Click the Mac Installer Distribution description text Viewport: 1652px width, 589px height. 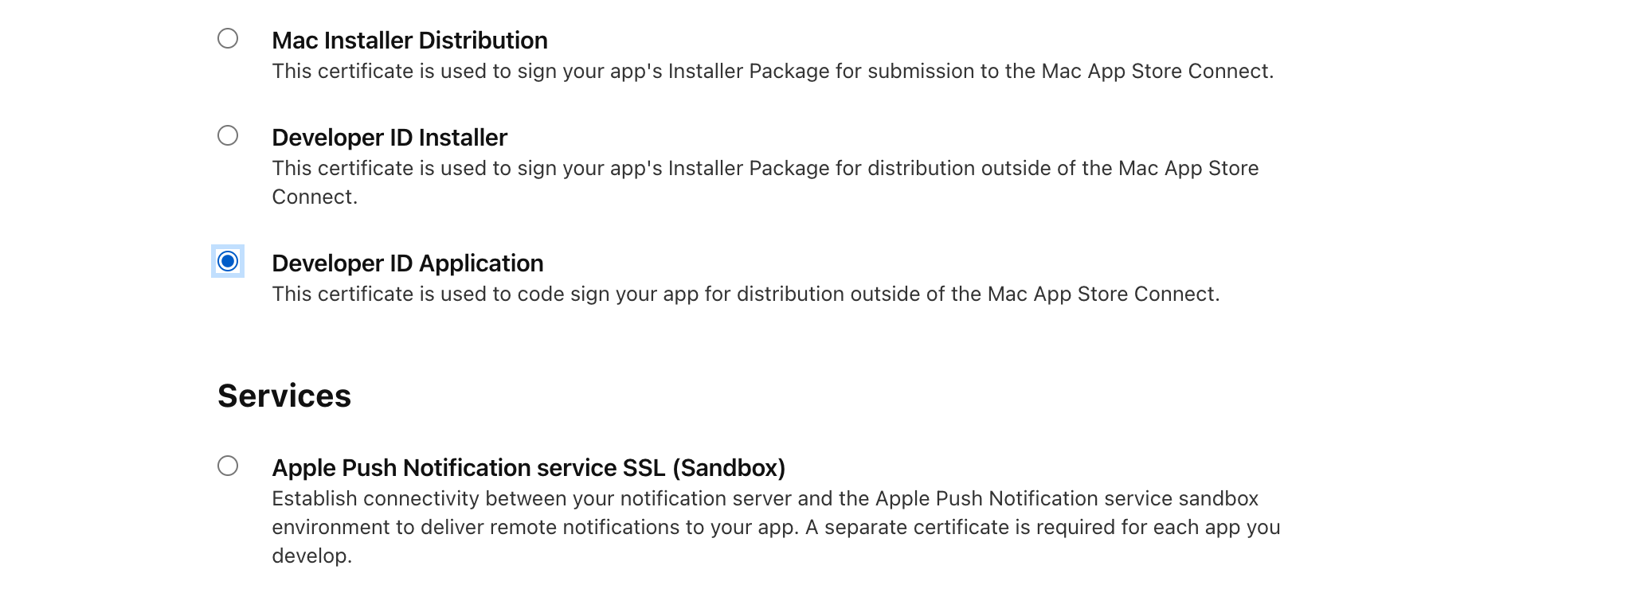point(773,72)
